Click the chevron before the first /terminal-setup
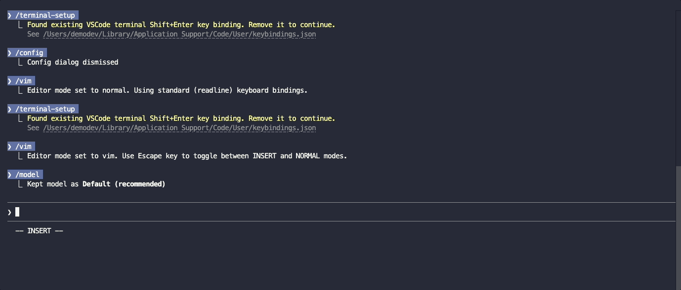 coord(9,15)
